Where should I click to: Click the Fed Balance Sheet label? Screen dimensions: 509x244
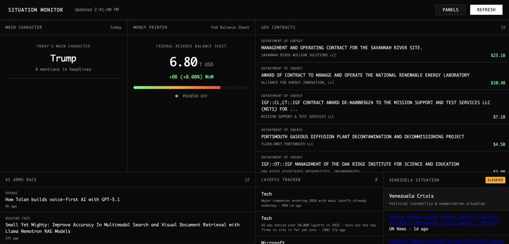pyautogui.click(x=230, y=28)
